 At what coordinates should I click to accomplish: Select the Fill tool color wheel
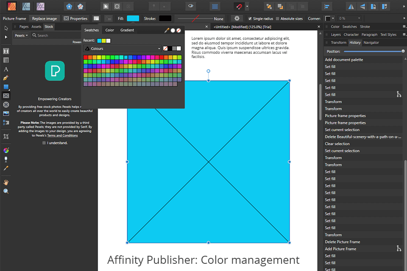click(x=6, y=150)
